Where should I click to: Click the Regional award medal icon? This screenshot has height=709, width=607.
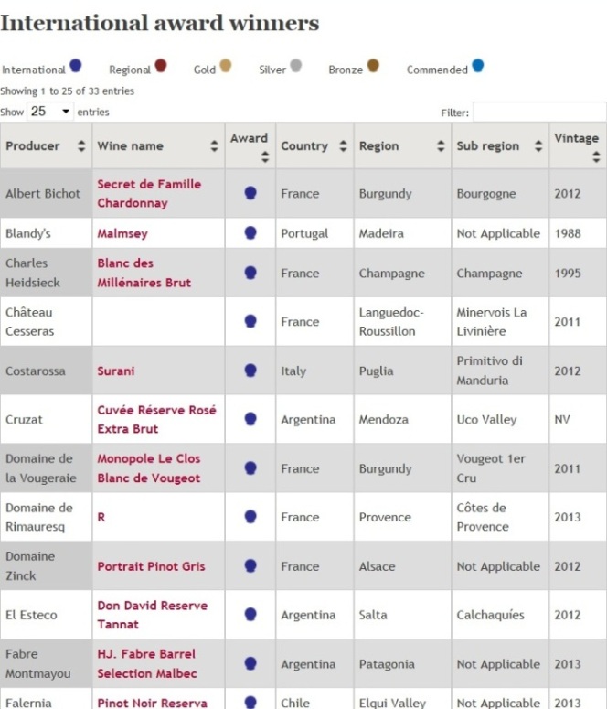[x=161, y=66]
